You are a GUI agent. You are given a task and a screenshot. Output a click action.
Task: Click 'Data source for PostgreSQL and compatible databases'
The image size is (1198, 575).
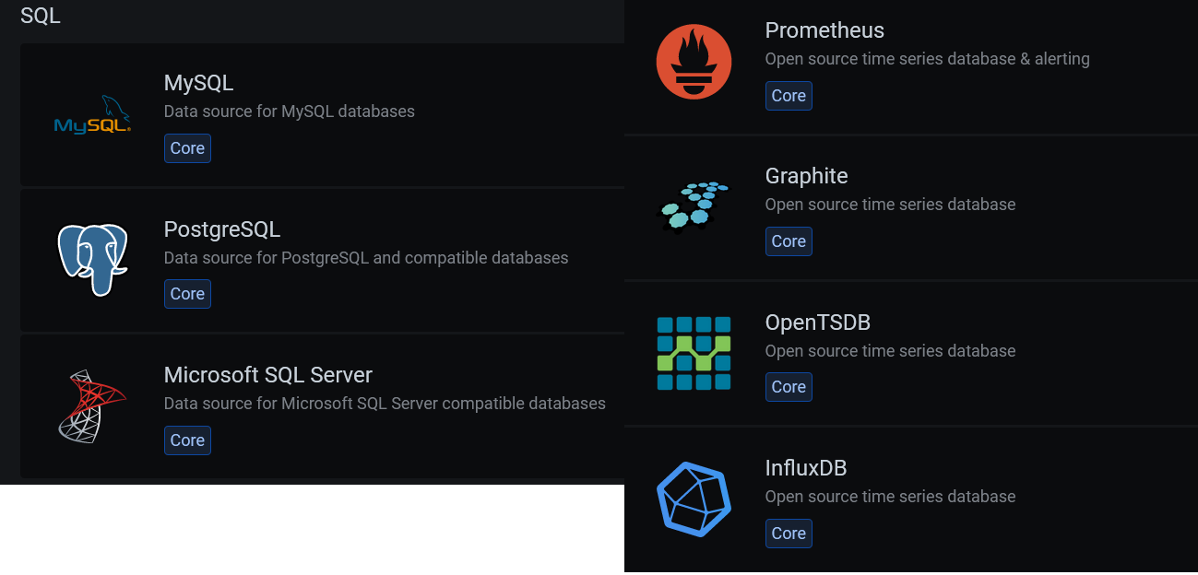click(366, 258)
